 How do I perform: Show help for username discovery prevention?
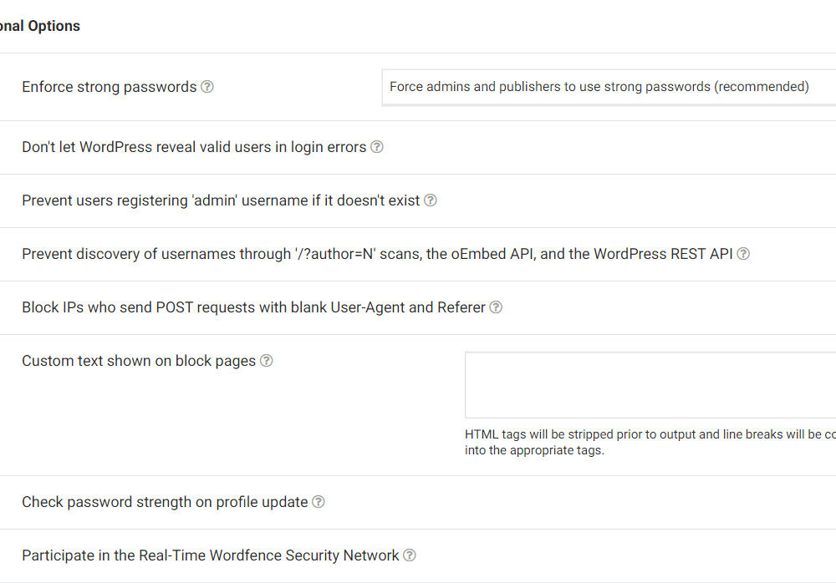743,254
